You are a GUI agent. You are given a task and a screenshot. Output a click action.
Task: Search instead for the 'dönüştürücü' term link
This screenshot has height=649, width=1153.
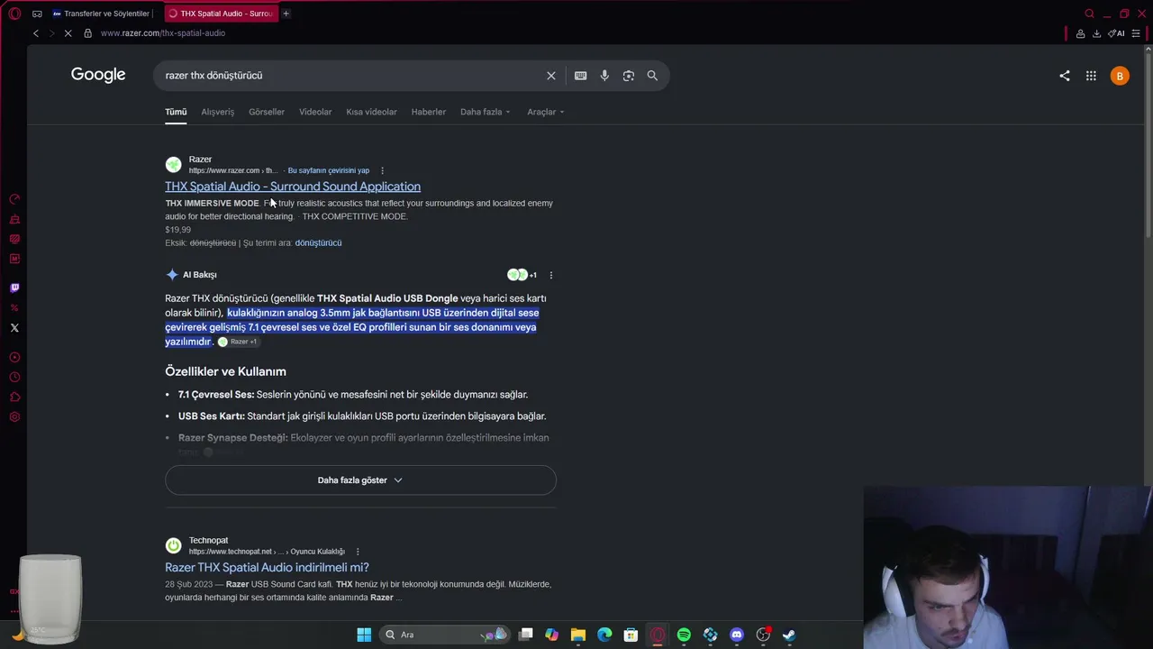click(318, 242)
